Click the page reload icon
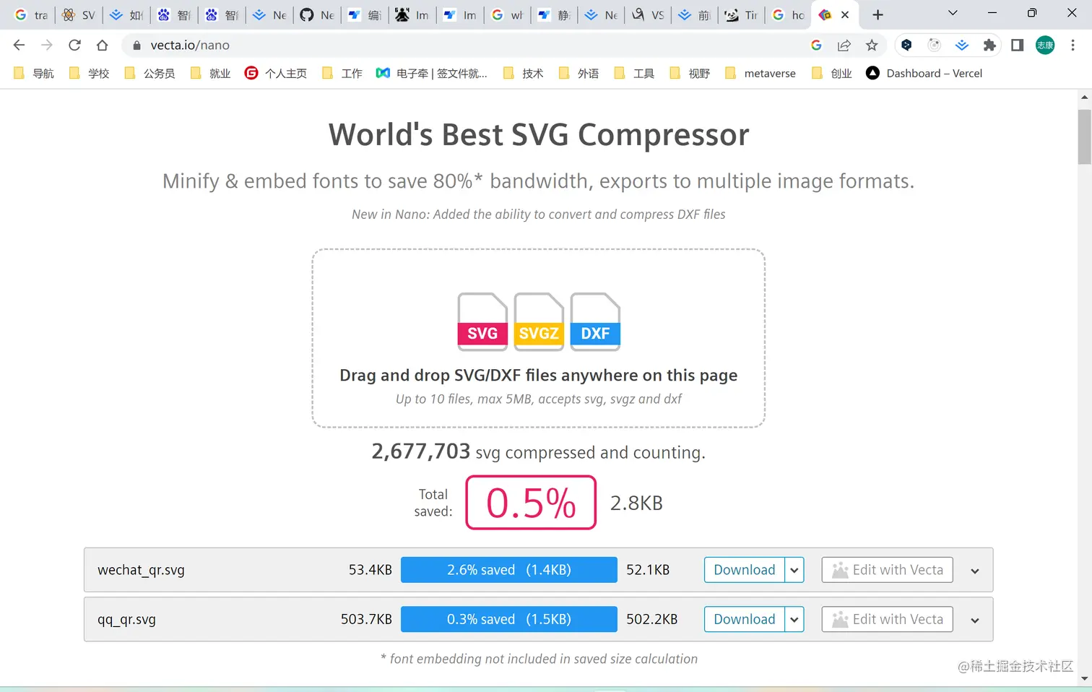The image size is (1092, 692). [x=74, y=45]
